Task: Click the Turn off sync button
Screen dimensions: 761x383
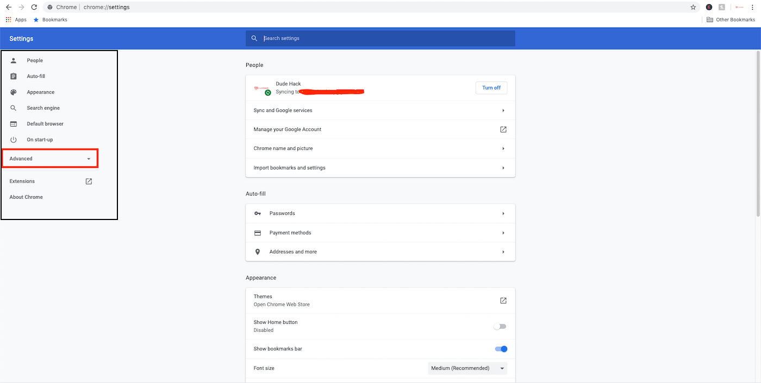Action: [x=491, y=88]
